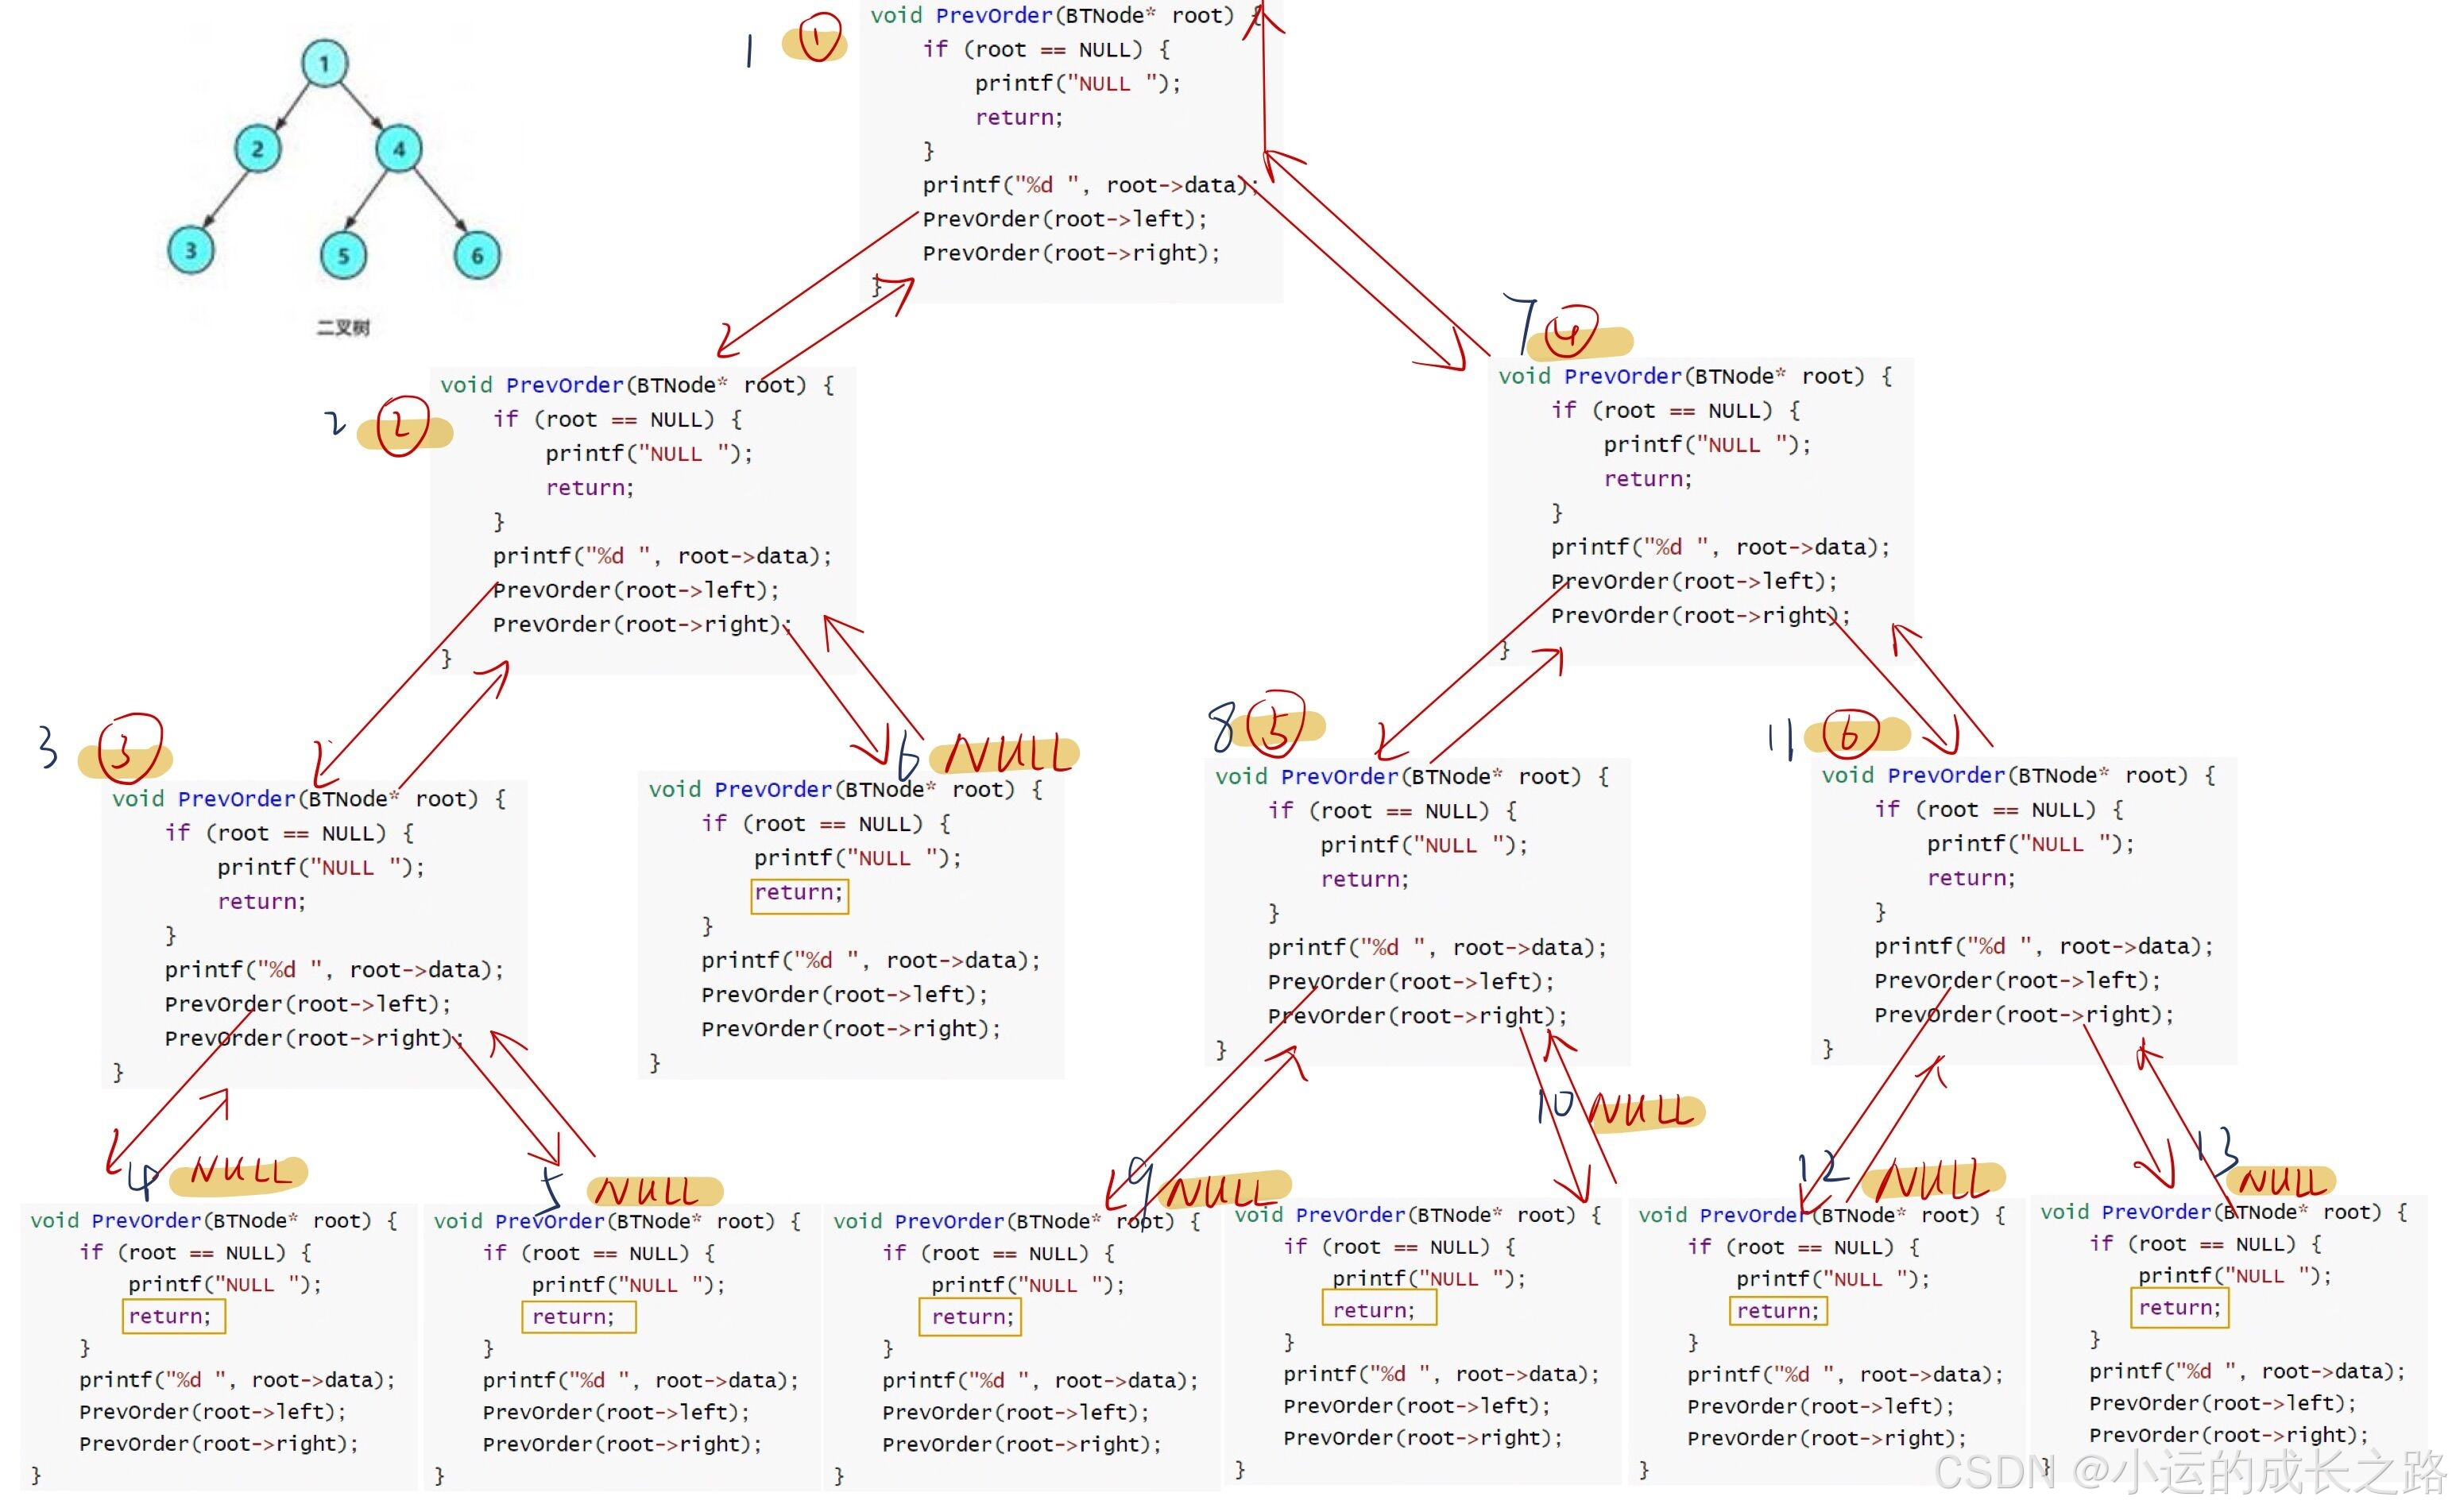The image size is (2452, 1512).
Task: Click tree node 4 circle
Action: [x=399, y=149]
